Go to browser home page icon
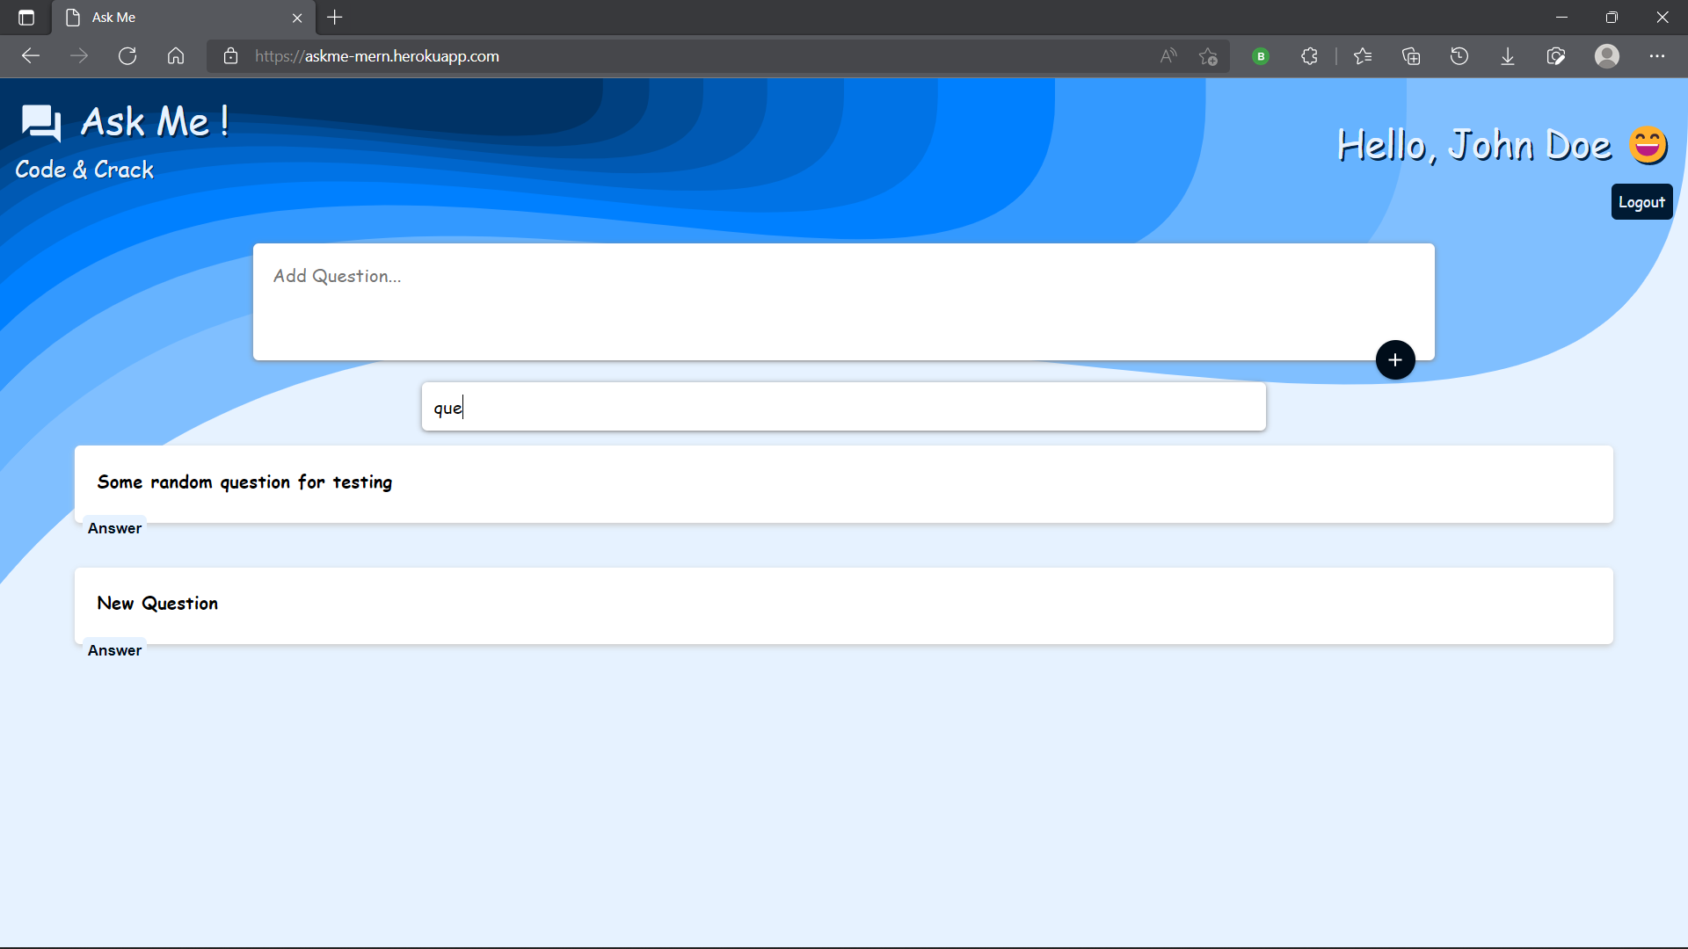Screen dimensions: 1688x949 pos(176,56)
